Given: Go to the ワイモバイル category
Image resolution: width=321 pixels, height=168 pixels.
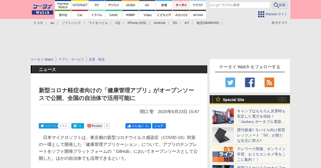Looking at the screenshot, I should tap(98, 23).
